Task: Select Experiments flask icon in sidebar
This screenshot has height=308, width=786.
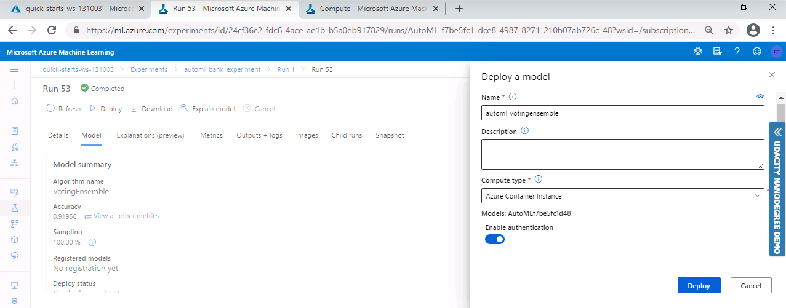Action: [x=15, y=208]
